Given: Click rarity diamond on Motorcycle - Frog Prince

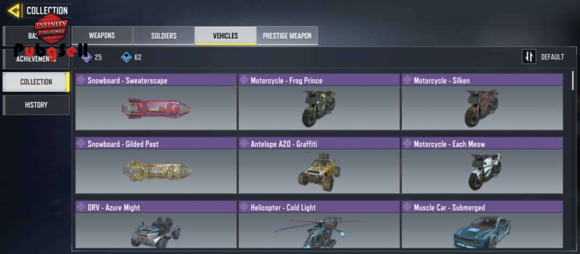Looking at the screenshot, I should point(244,80).
